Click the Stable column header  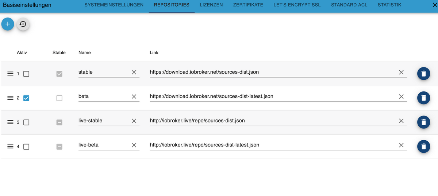(59, 52)
